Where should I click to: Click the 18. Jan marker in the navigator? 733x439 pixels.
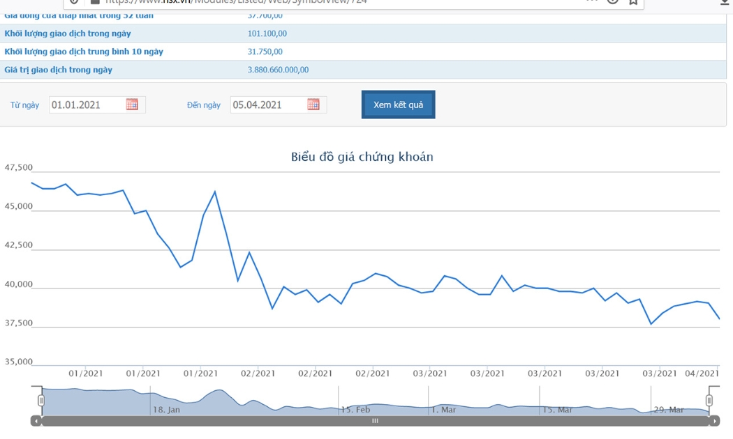tap(166, 410)
